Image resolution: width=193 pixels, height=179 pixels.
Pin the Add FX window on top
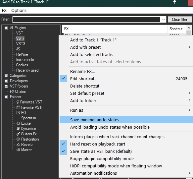tap(175, 2)
